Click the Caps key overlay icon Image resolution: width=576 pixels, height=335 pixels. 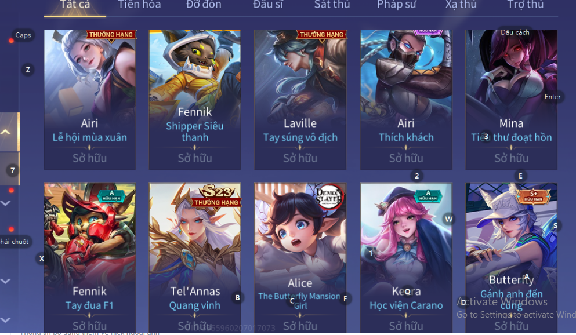23,35
